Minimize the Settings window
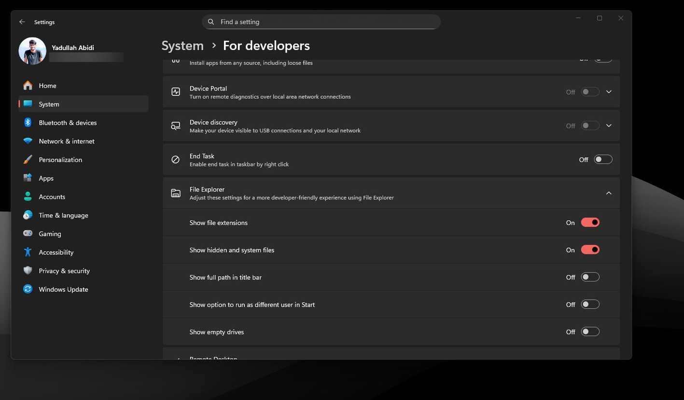The height and width of the screenshot is (400, 684). click(x=578, y=18)
